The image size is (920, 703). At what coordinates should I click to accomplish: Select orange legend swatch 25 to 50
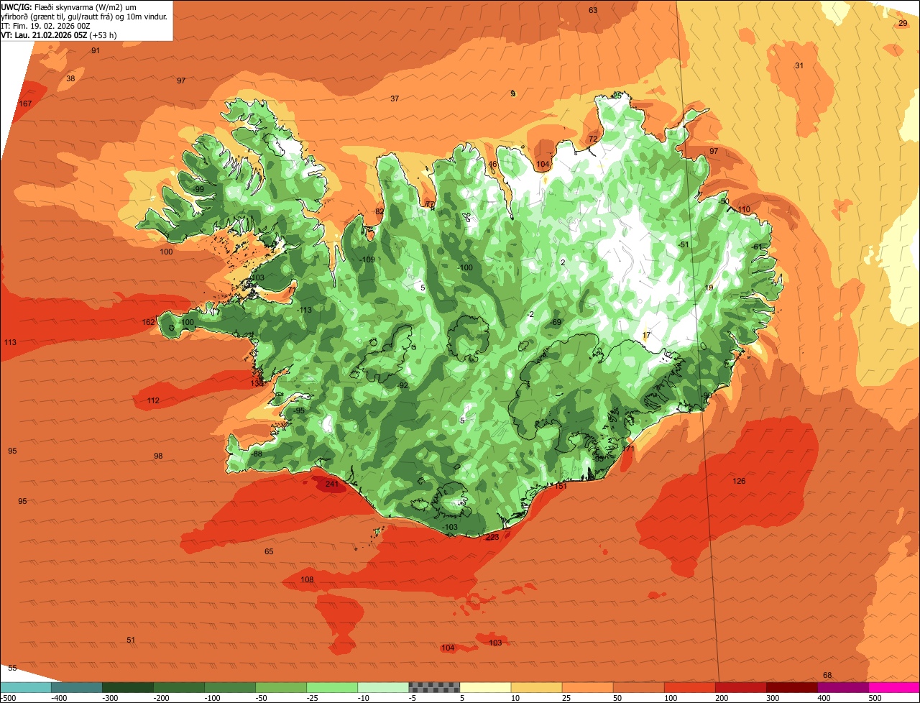click(587, 687)
